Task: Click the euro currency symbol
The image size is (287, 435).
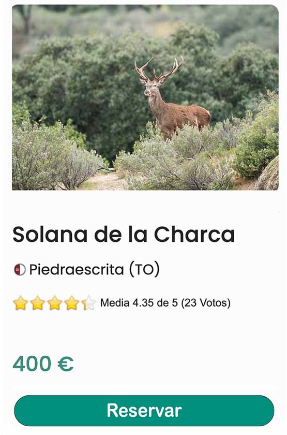Action: point(66,364)
